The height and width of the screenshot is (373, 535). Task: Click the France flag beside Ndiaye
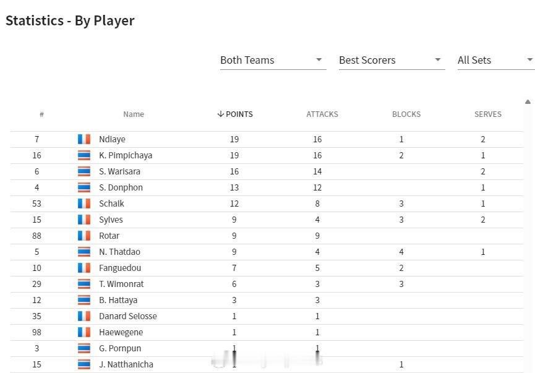coord(84,139)
